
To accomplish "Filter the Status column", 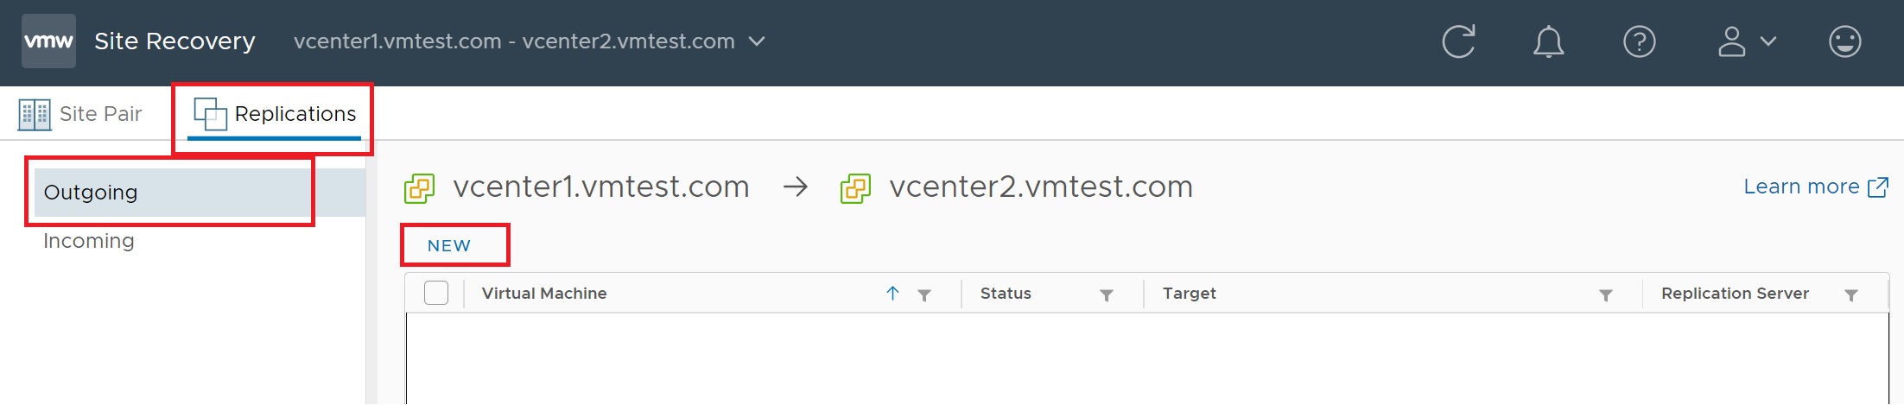I will click(x=1106, y=295).
